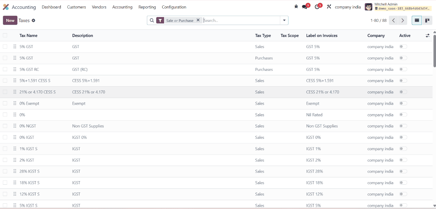Click drag handle of 18% IGST S row
436x209 pixels.
pos(15,183)
